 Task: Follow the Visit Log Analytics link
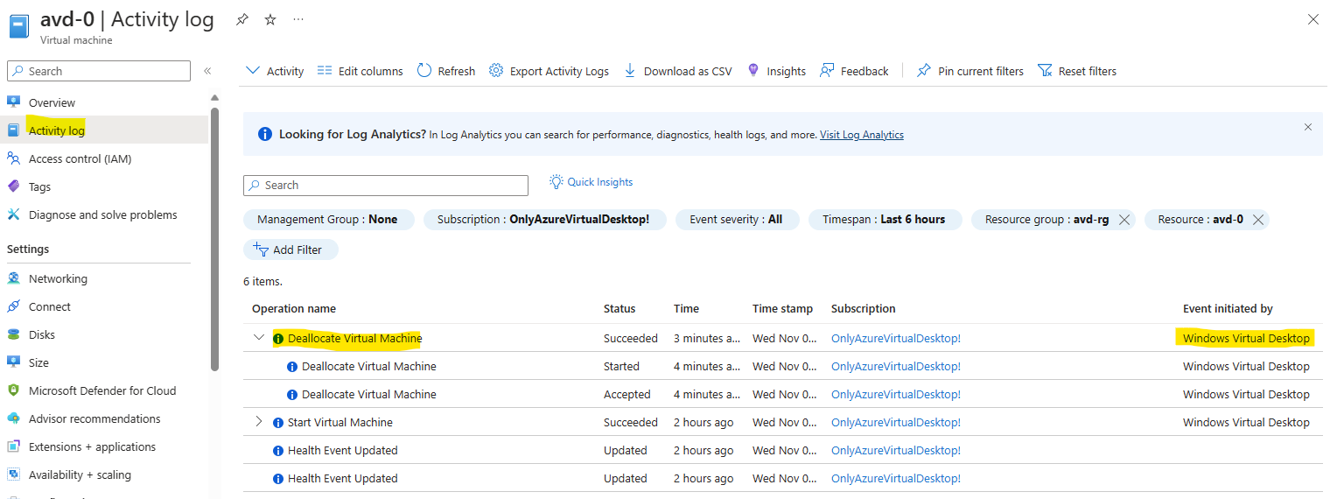[862, 135]
